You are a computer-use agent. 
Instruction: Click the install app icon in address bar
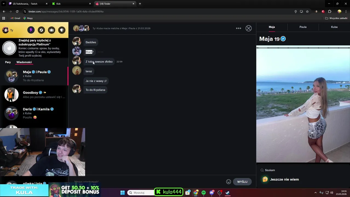tap(301, 11)
